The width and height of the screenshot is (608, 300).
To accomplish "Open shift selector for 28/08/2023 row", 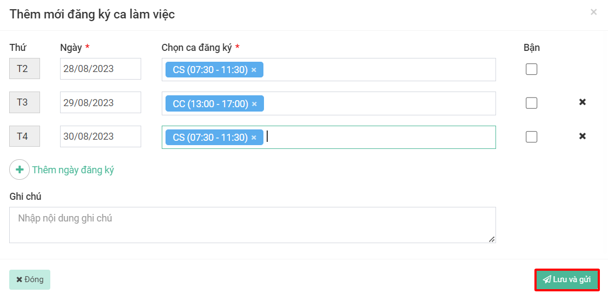I will (379, 70).
